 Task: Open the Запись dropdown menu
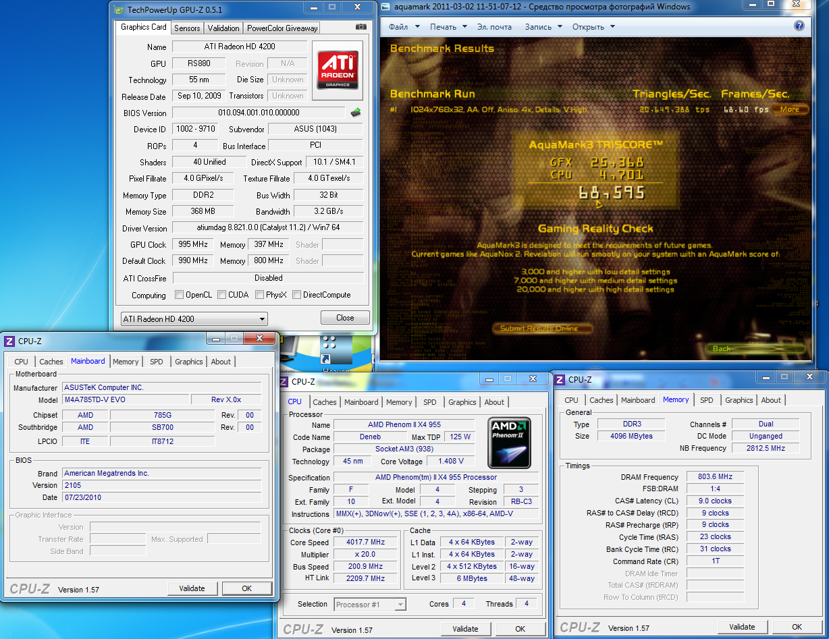[x=543, y=27]
